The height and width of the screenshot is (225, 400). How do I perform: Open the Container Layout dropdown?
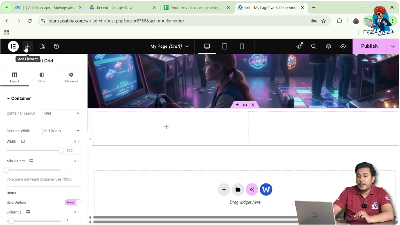tap(62, 113)
